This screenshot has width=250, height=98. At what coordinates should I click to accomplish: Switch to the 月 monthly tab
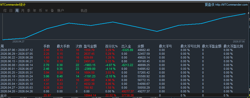point(23,11)
